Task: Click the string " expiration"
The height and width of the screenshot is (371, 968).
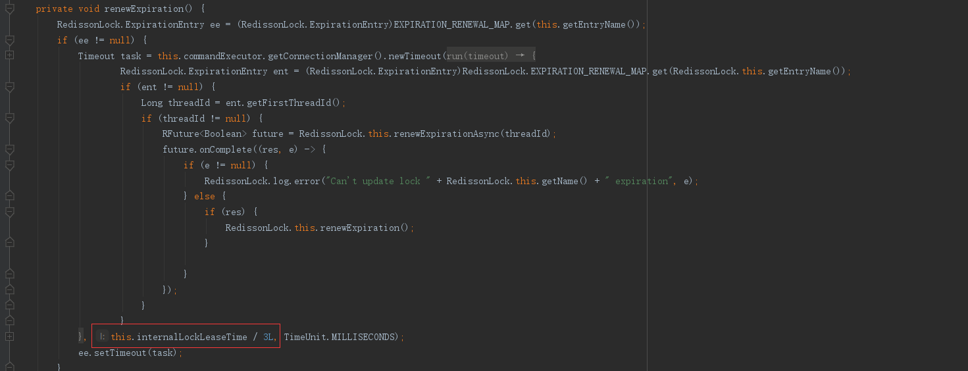Action: 638,181
